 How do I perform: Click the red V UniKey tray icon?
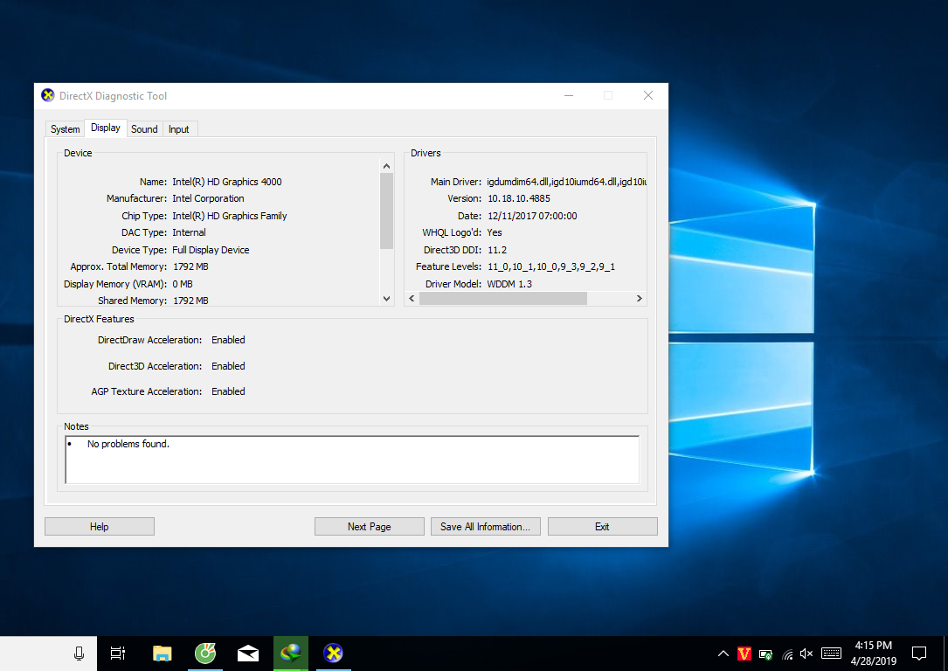coord(744,654)
